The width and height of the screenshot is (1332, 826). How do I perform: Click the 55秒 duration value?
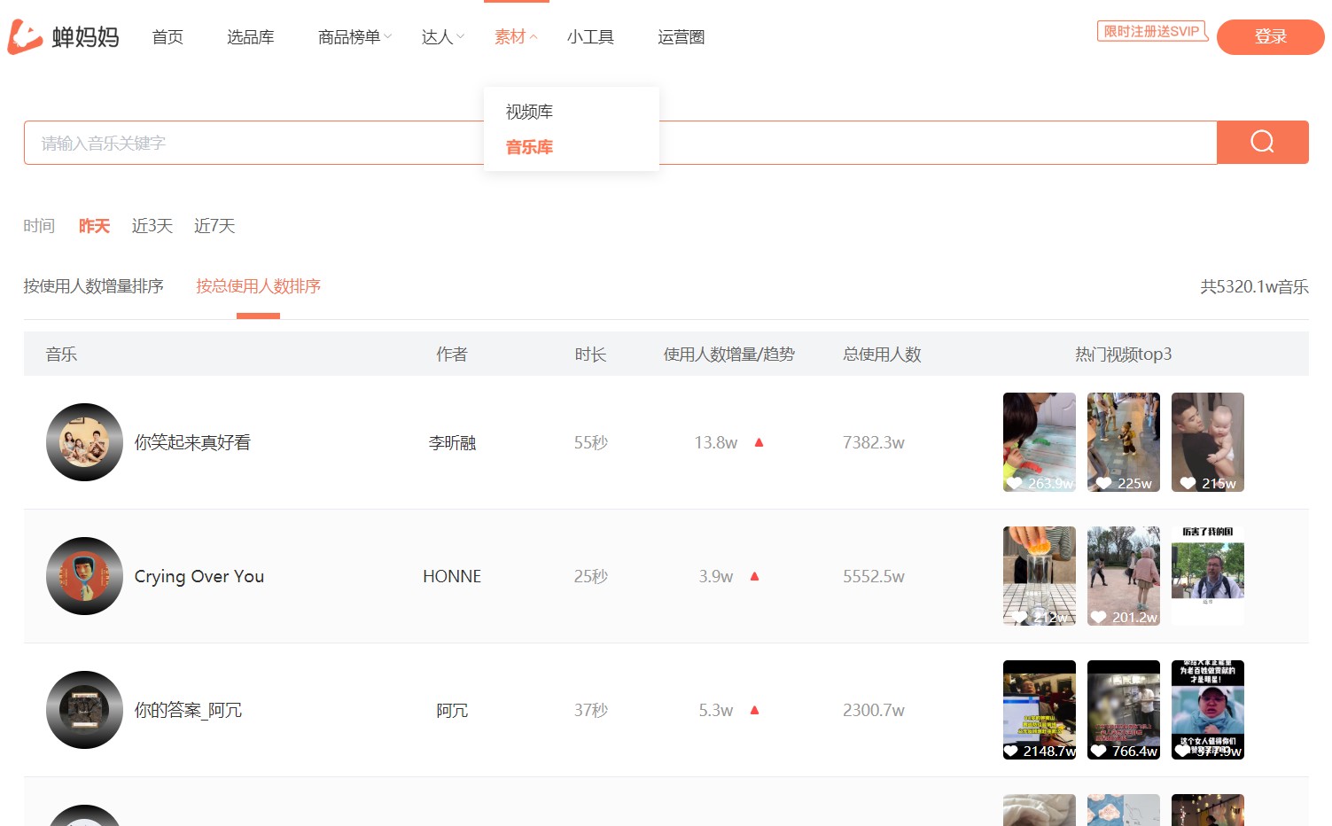(590, 442)
